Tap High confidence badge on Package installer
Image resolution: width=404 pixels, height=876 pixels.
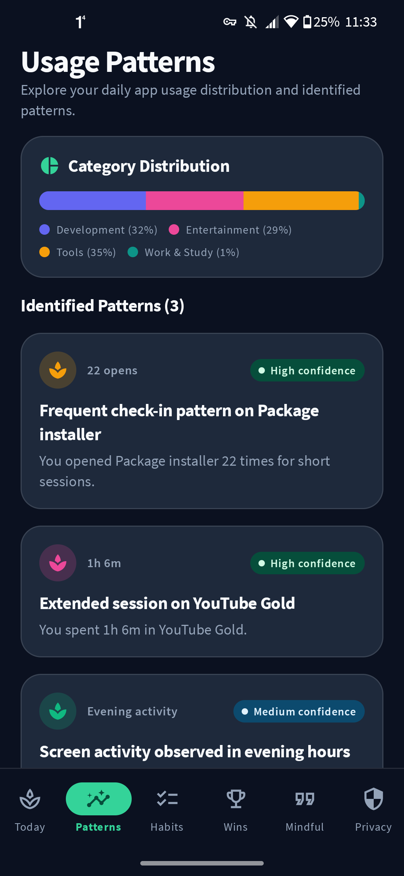coord(307,370)
